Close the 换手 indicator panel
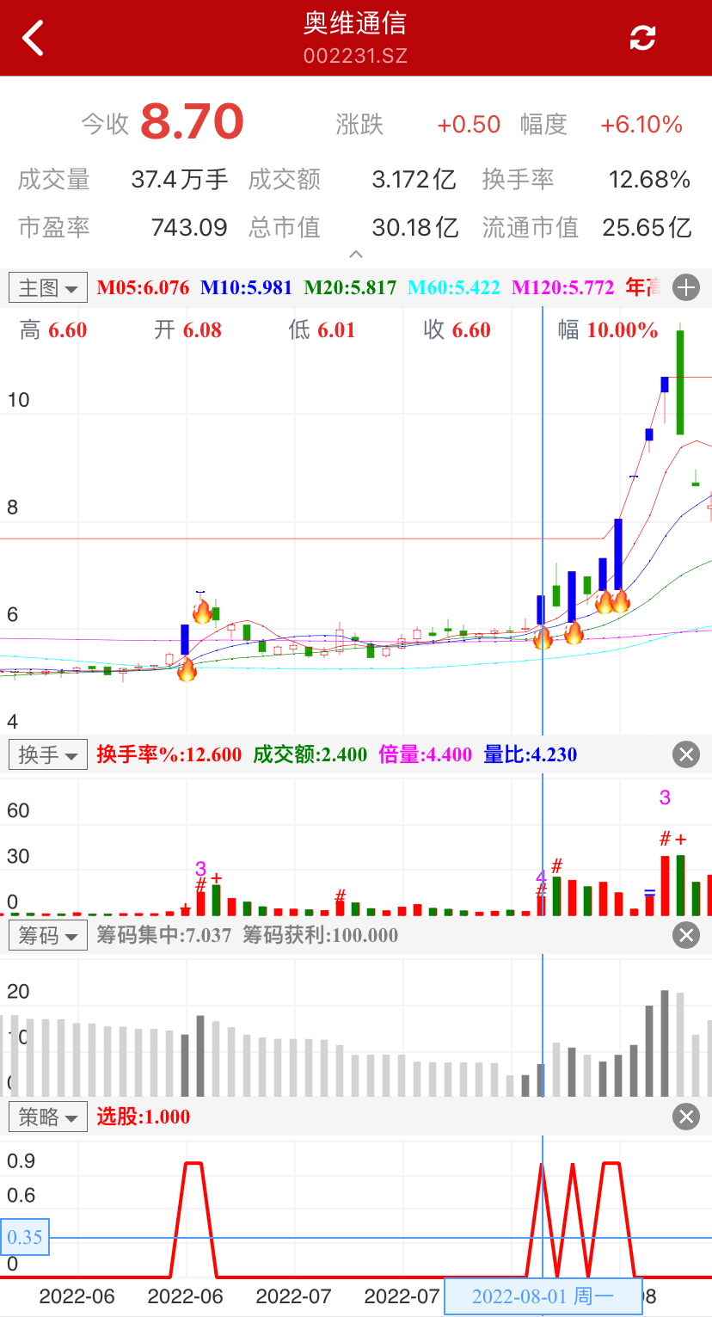 tap(686, 755)
